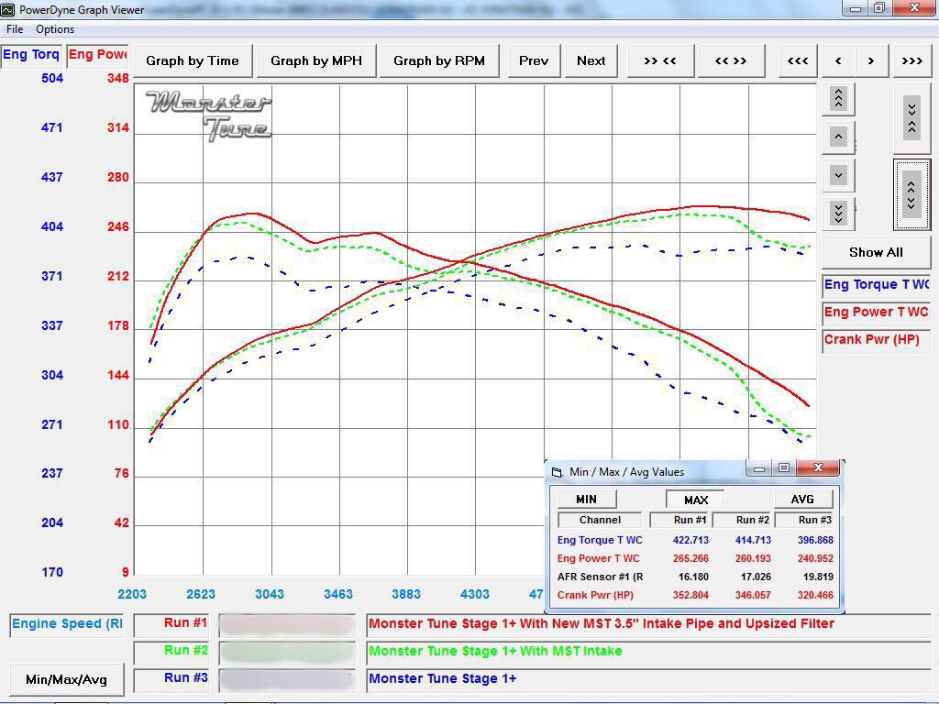Viewport: 939px width, 704px height.
Task: Jump far right with triple-right arrows
Action: coord(911,60)
